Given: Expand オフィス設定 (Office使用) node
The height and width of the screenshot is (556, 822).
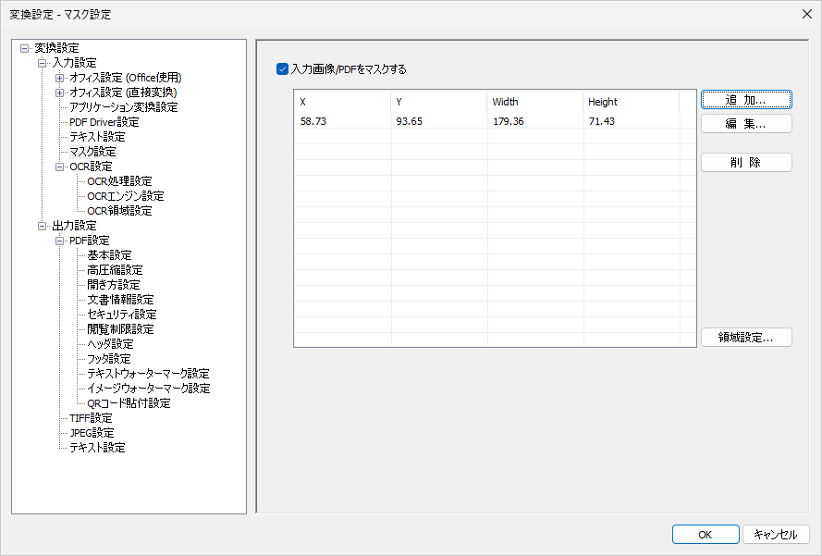Looking at the screenshot, I should tap(60, 78).
